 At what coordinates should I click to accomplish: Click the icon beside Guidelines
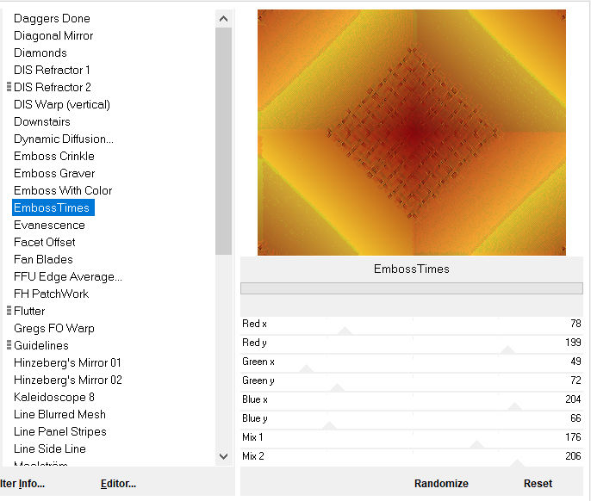tap(9, 345)
